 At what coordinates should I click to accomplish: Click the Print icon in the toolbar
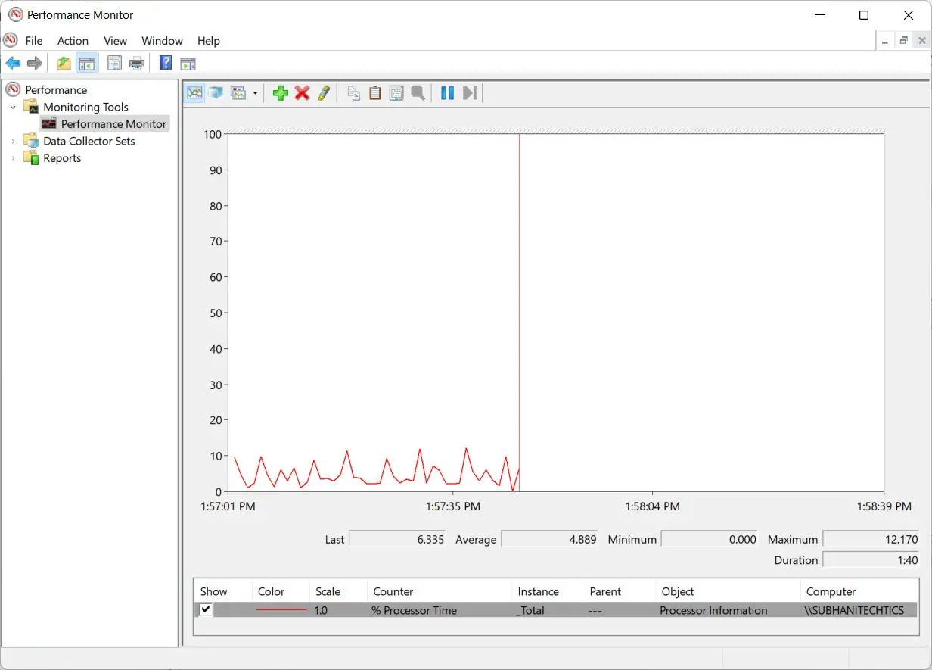pos(137,64)
